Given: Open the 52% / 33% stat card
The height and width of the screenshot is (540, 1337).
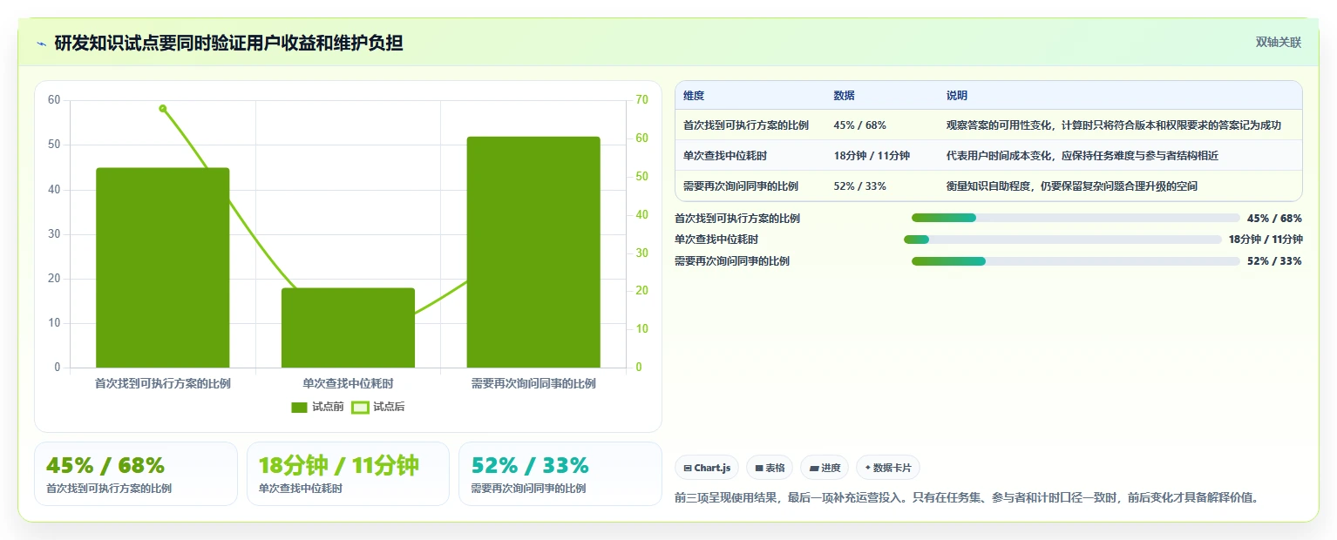Looking at the screenshot, I should (560, 474).
